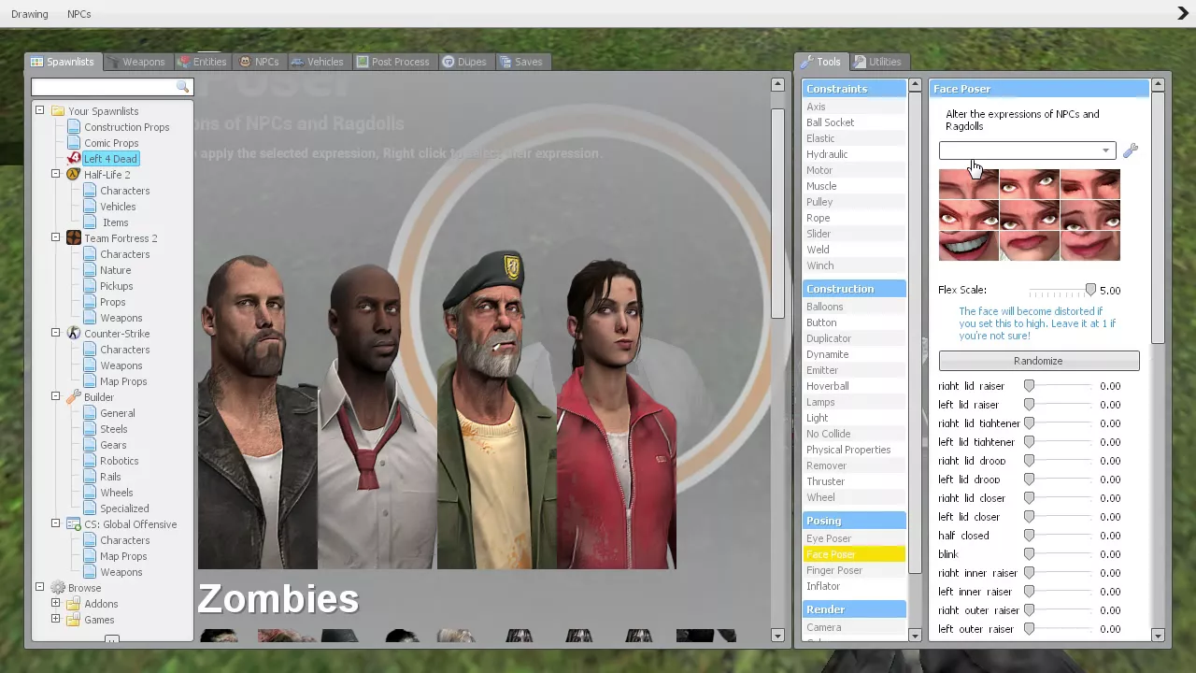Click the Your Spawnlists folder icon
Image resolution: width=1196 pixels, height=673 pixels.
(x=58, y=111)
